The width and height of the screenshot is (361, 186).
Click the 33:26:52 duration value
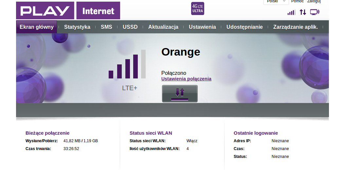pos(71,149)
